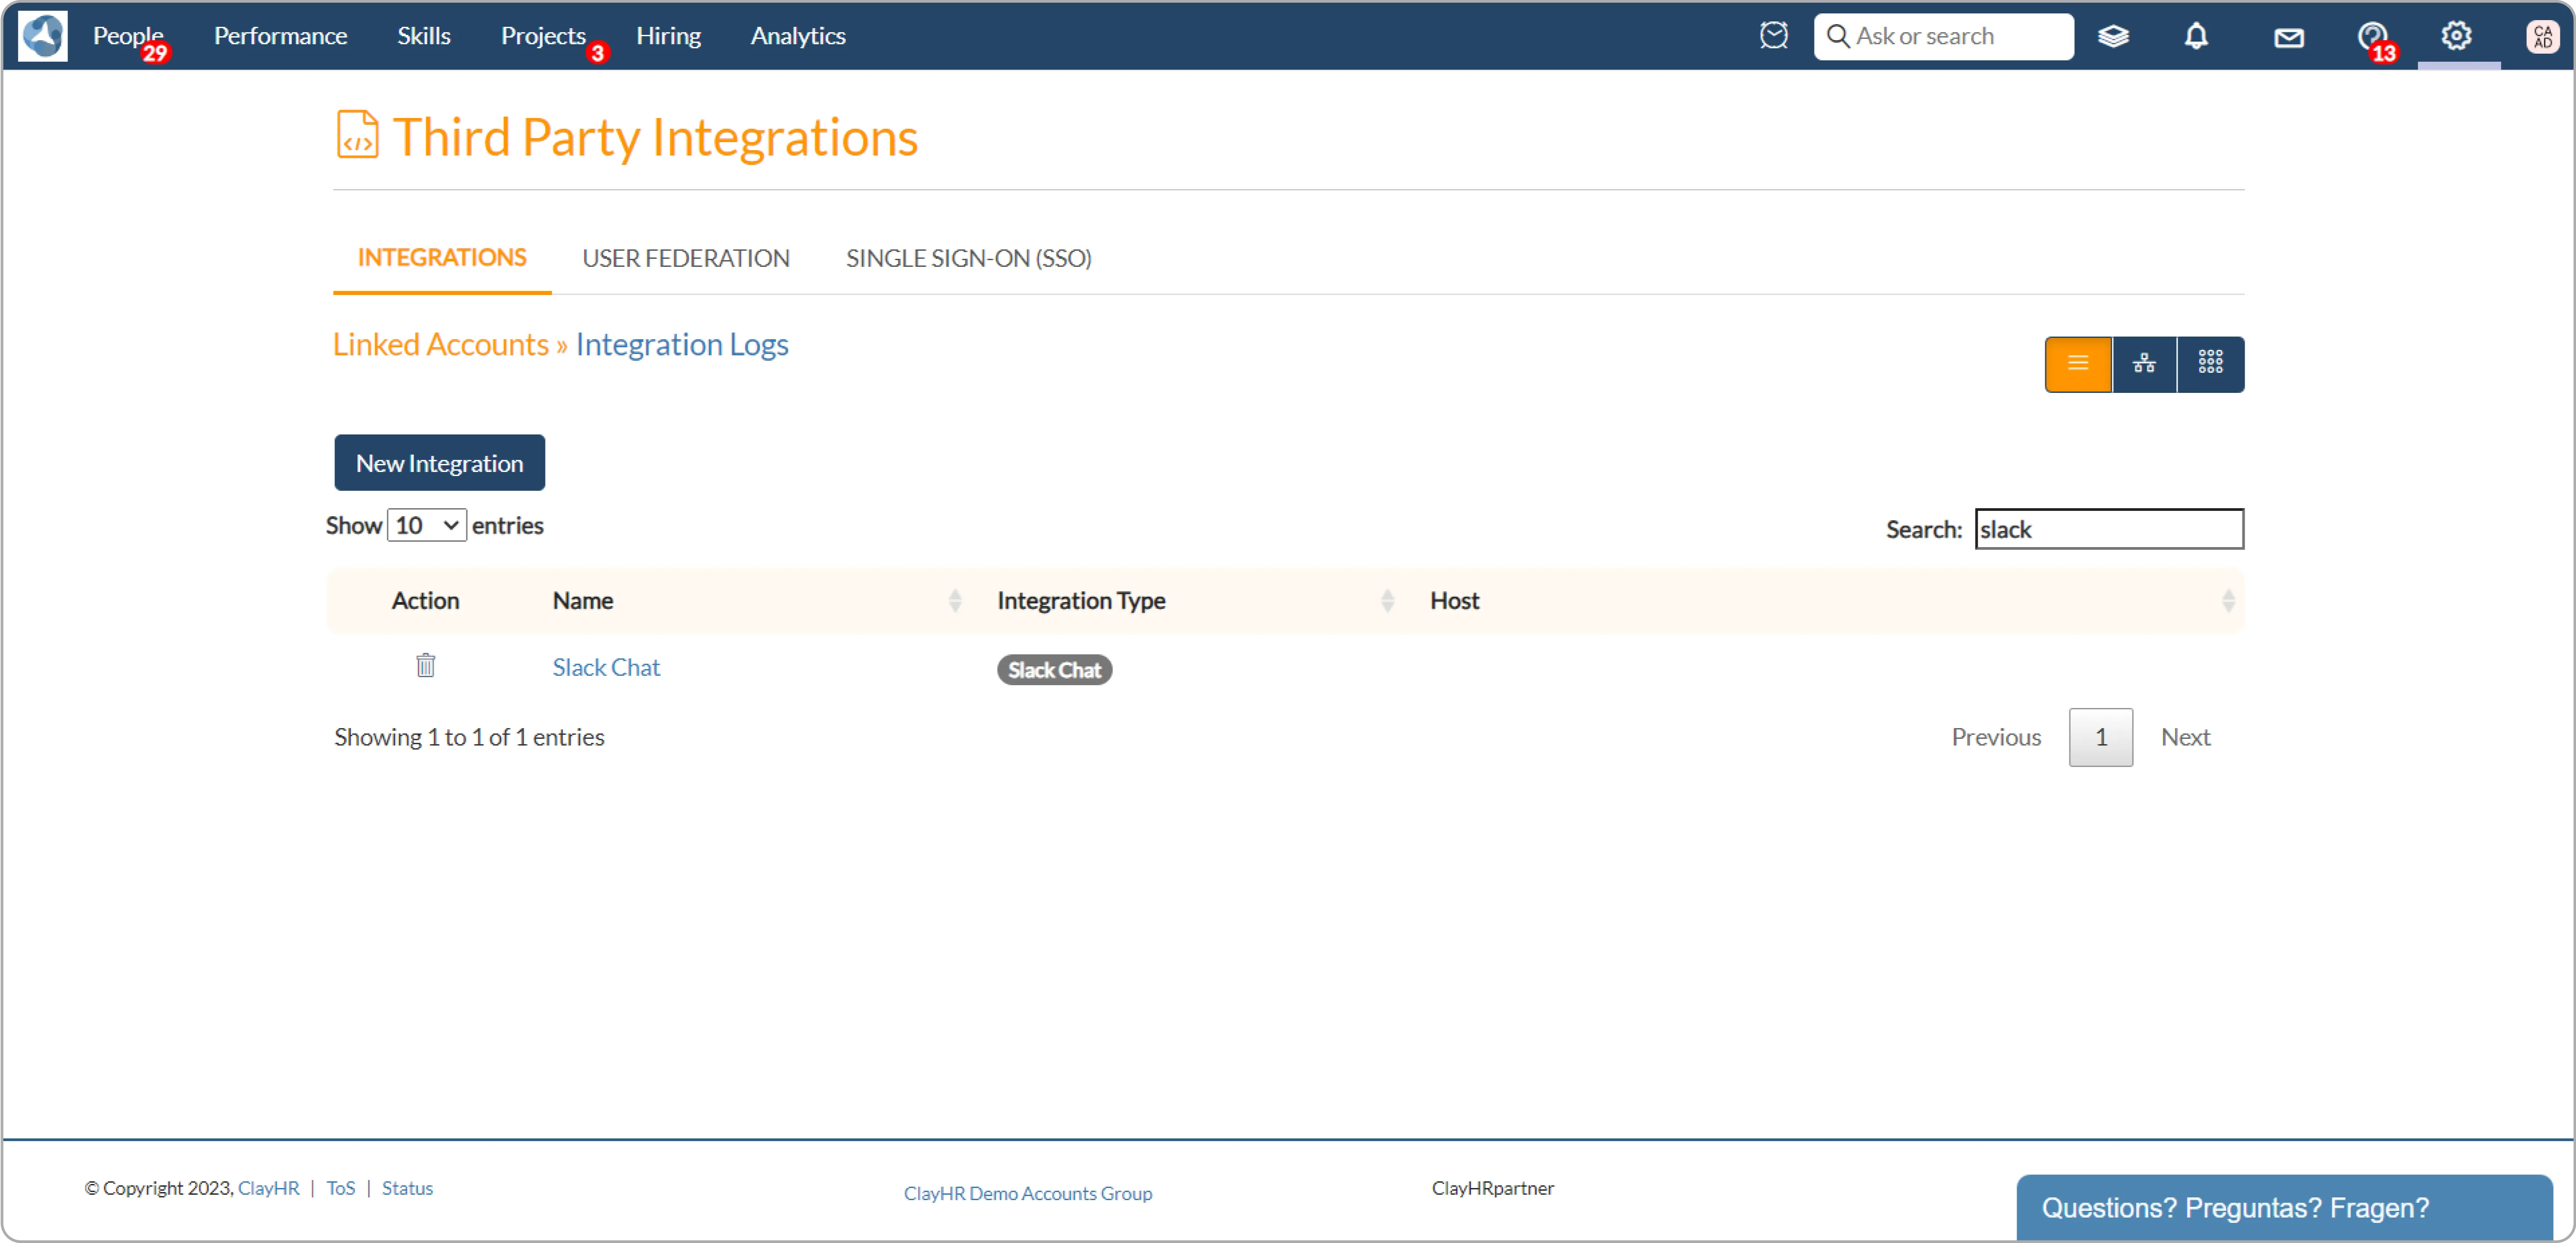
Task: Switch to grid tile view
Action: point(2210,364)
